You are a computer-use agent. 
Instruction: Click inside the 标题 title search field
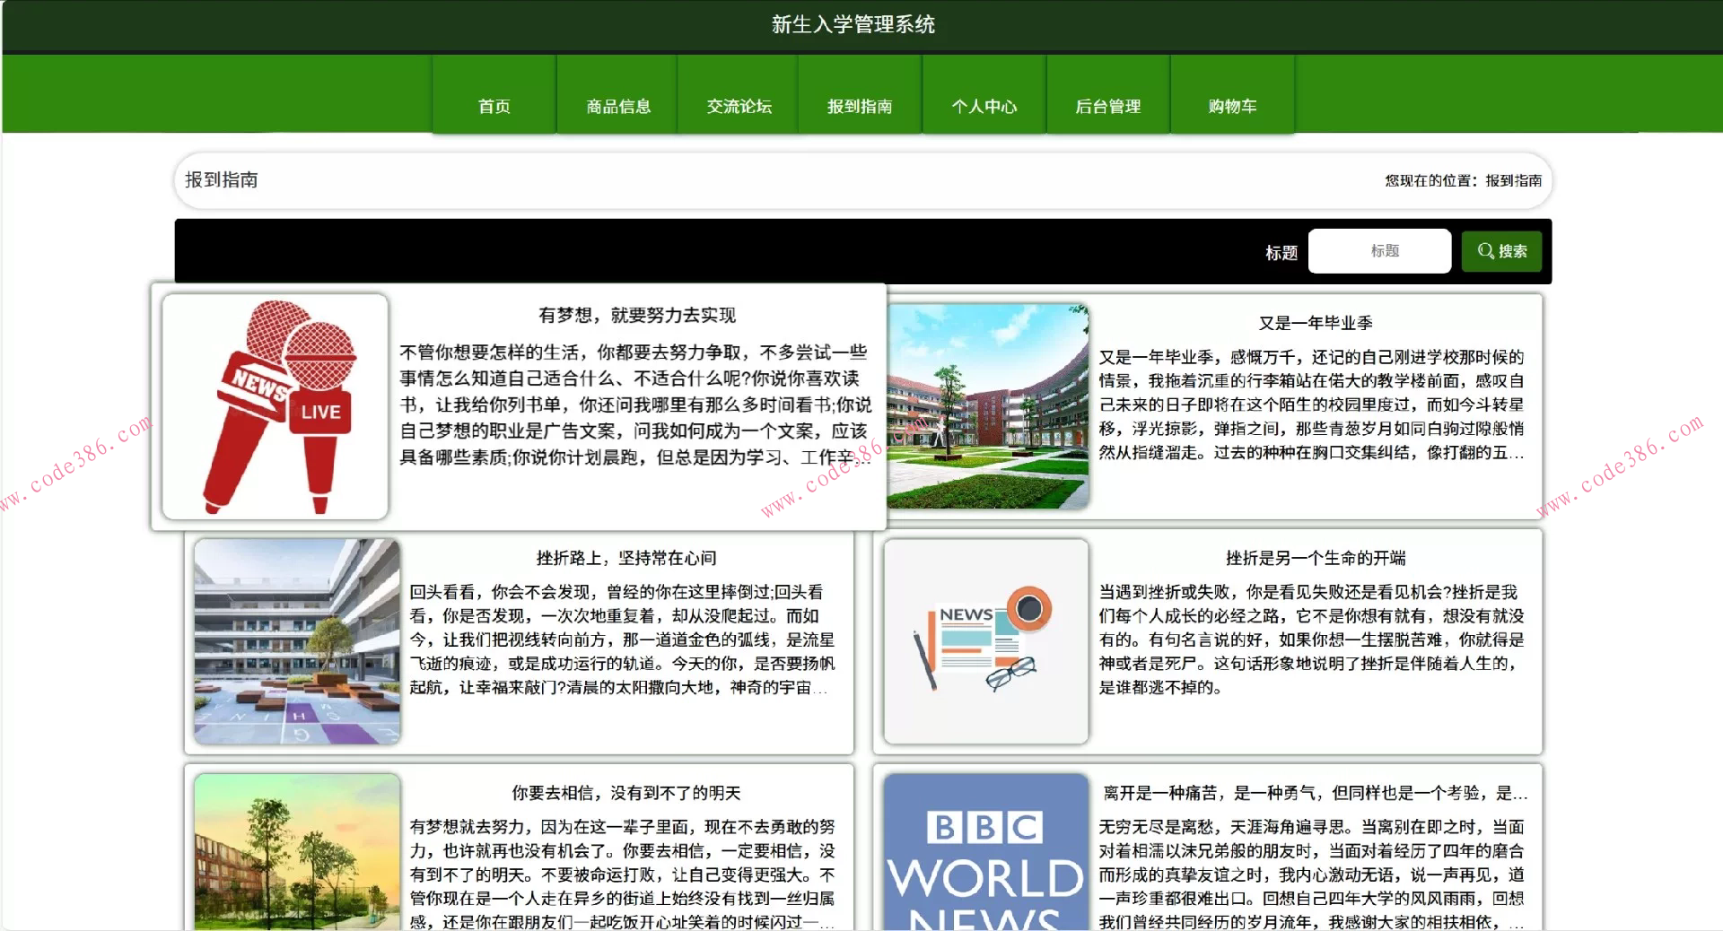(x=1379, y=251)
